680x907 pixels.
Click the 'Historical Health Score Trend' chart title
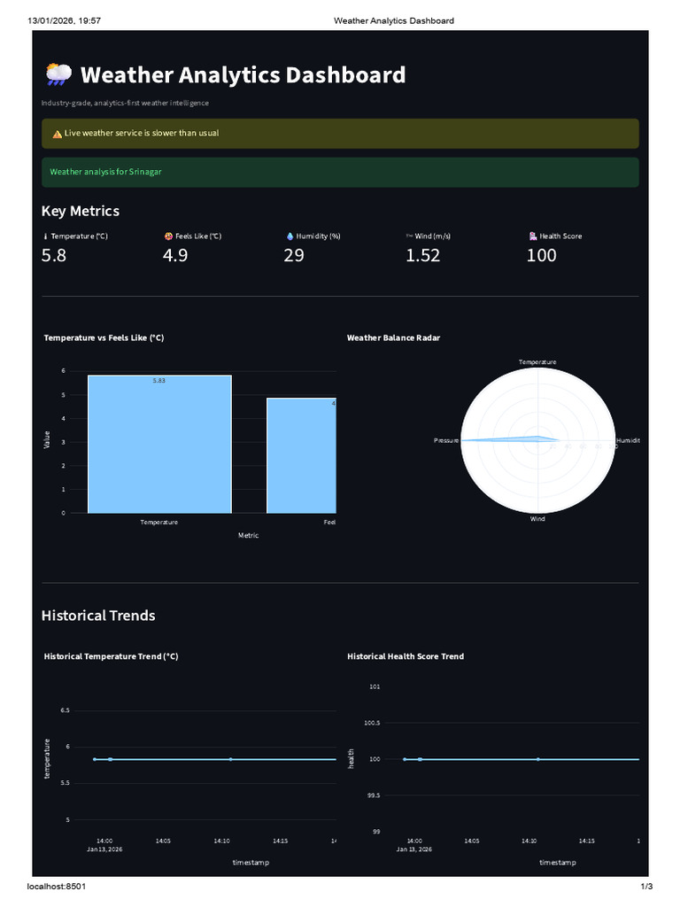(x=406, y=656)
